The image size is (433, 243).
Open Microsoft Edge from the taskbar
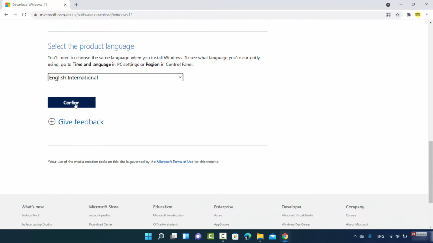click(x=248, y=236)
